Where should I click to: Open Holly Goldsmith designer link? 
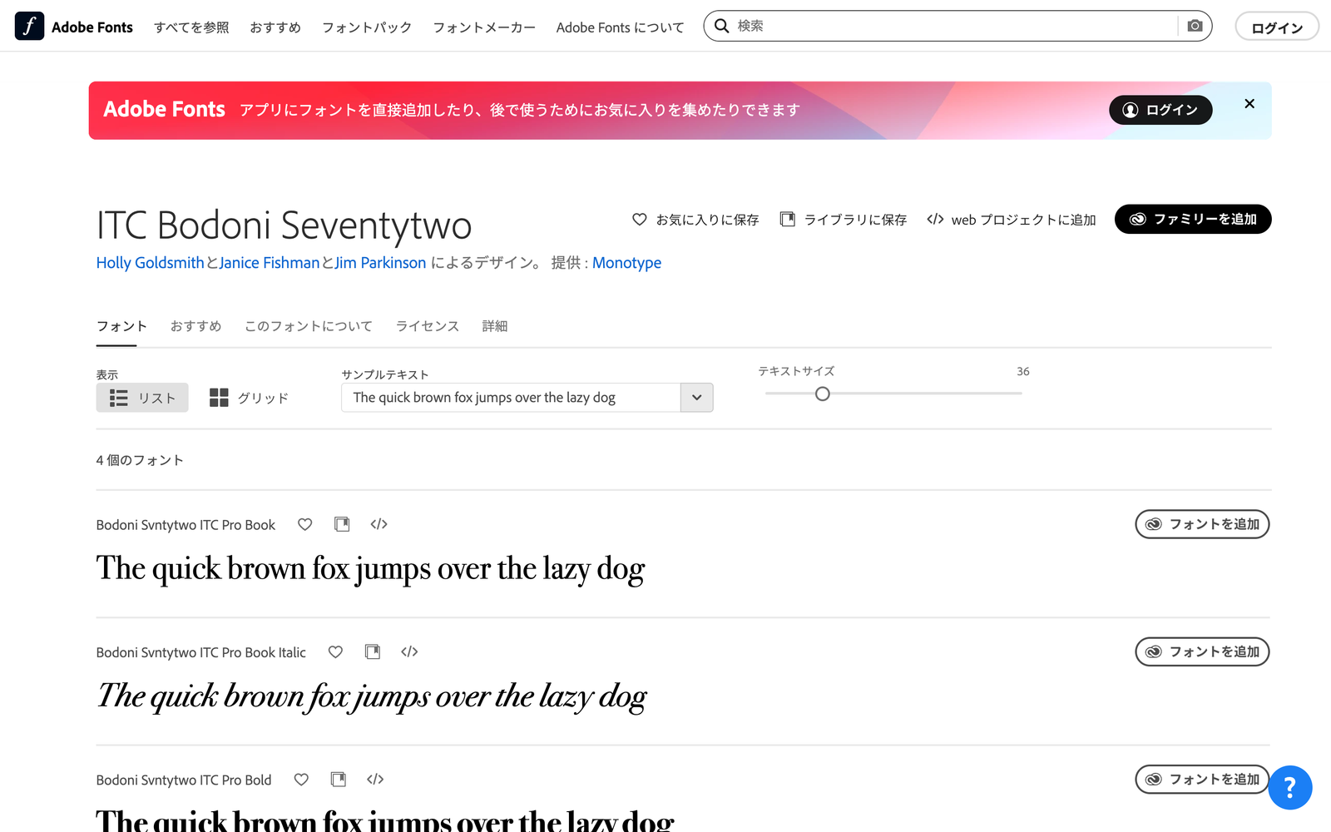point(150,263)
